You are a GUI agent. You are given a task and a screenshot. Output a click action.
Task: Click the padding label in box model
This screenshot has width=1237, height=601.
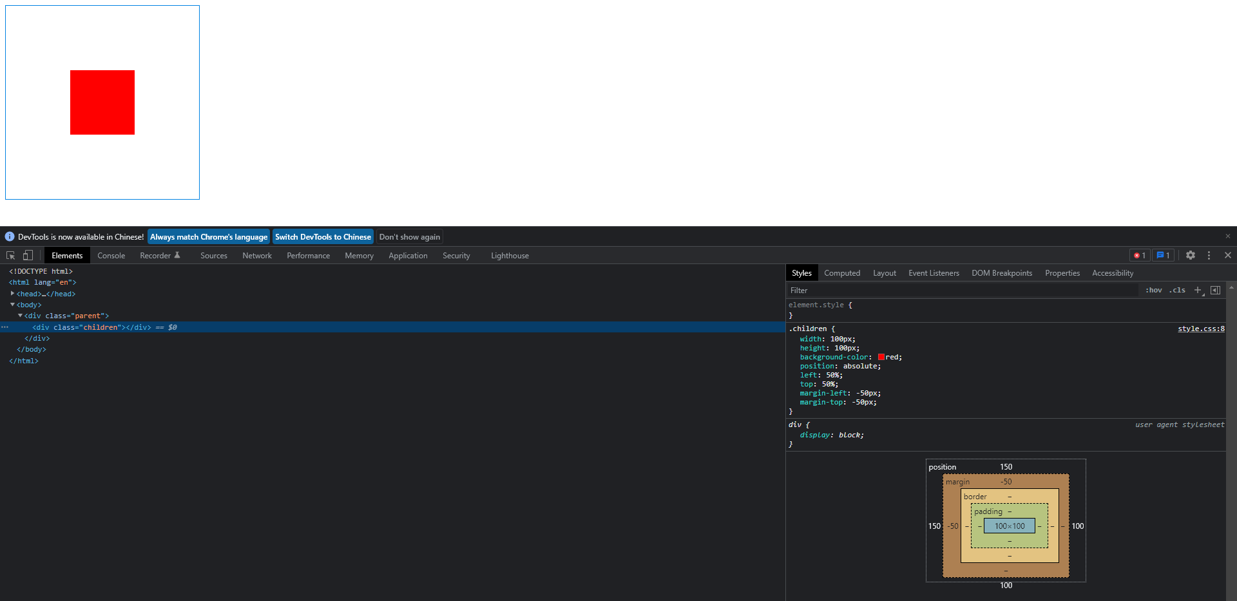[x=988, y=511]
